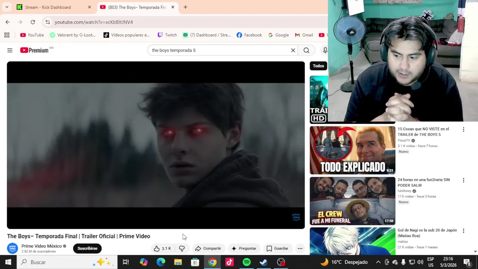Viewport: 478px width, 269px height.
Task: Open the El Crew funeral video thumbnail
Action: [x=352, y=201]
